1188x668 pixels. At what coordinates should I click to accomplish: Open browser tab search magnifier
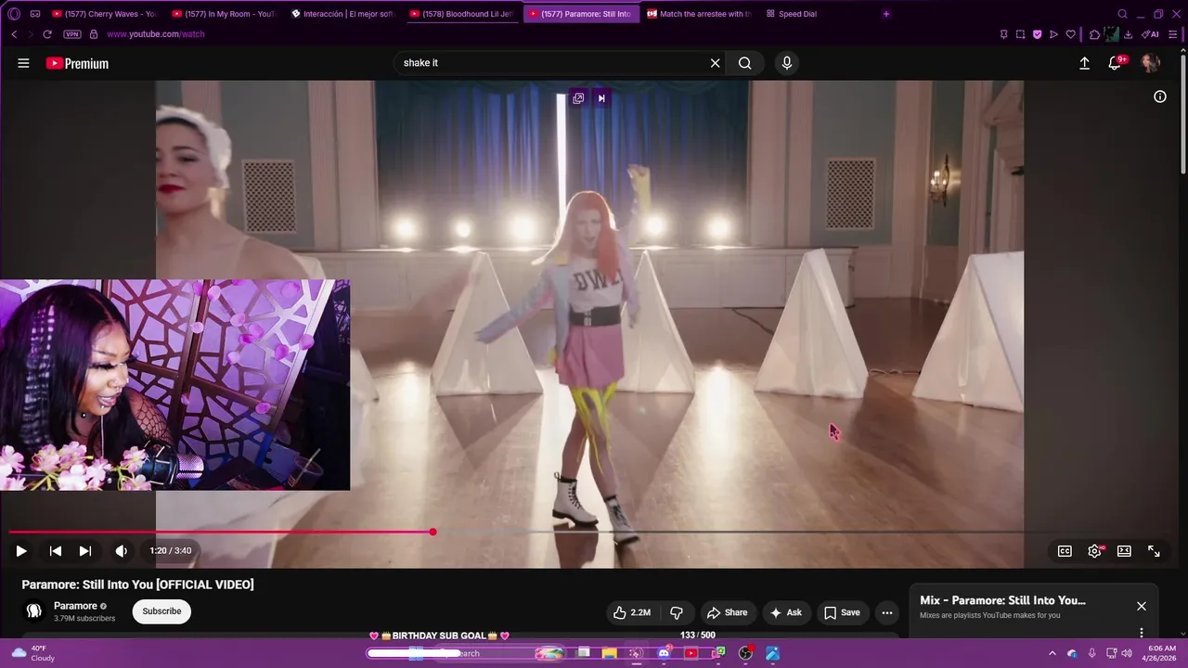coord(1122,14)
